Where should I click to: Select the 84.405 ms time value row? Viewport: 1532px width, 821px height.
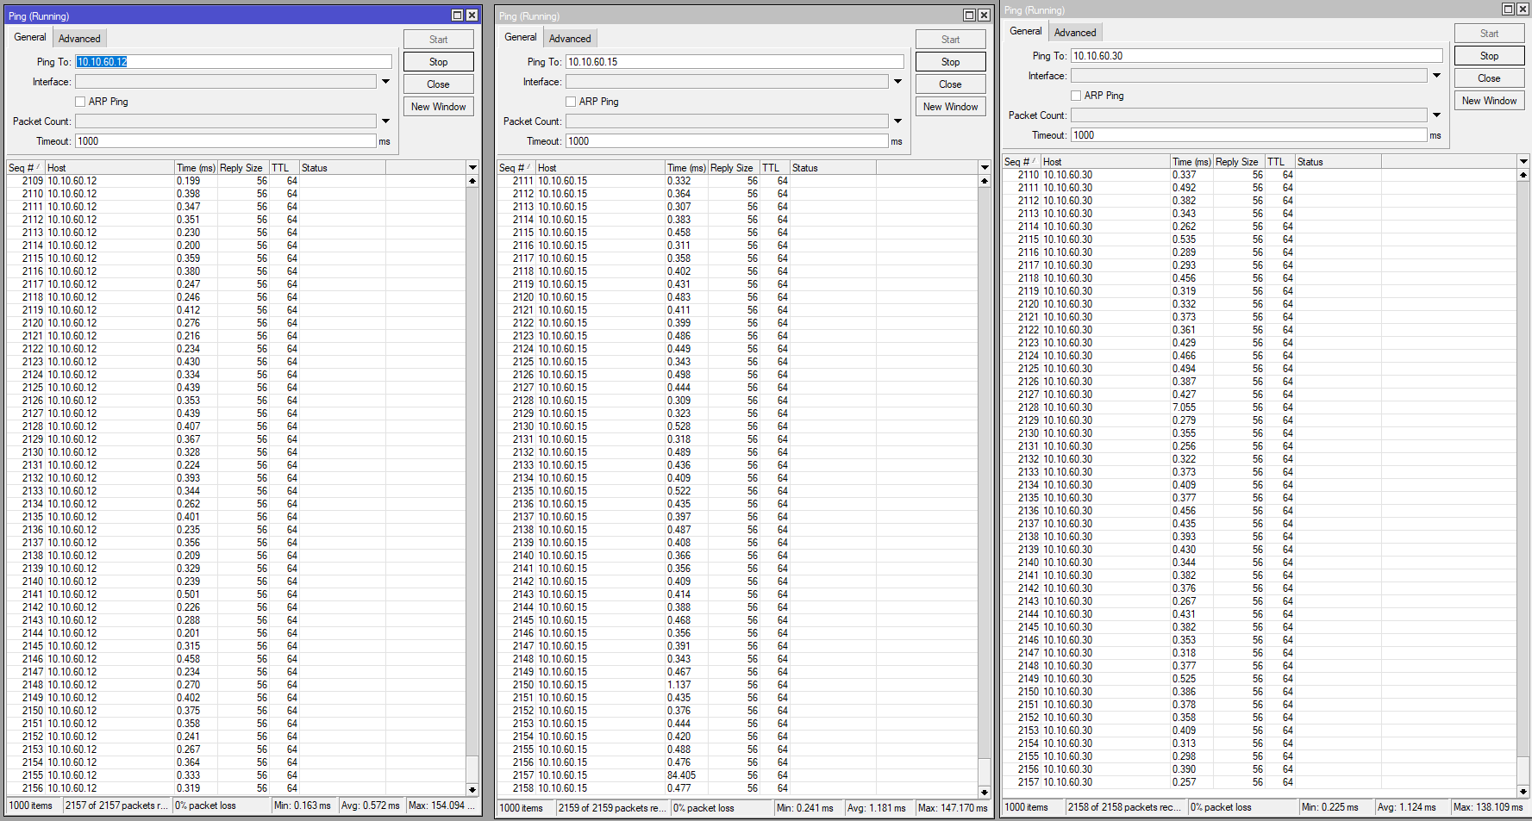(x=737, y=775)
